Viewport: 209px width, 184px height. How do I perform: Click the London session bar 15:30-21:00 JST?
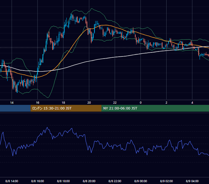(x=66, y=108)
